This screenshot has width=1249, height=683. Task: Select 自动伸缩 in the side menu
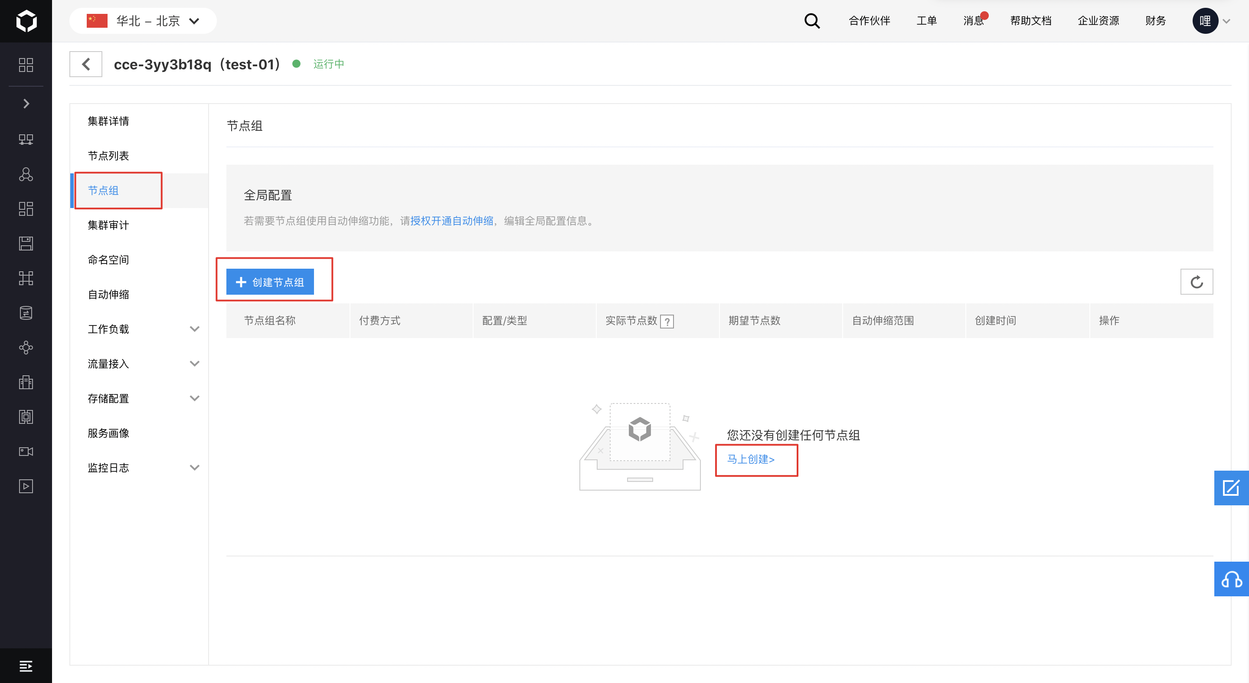[139, 294]
